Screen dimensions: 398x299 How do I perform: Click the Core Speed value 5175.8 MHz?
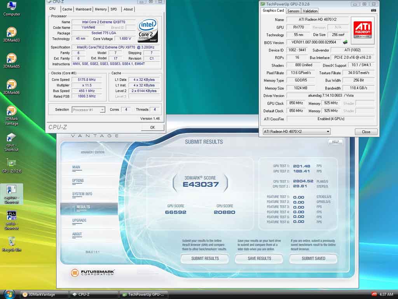(x=87, y=79)
